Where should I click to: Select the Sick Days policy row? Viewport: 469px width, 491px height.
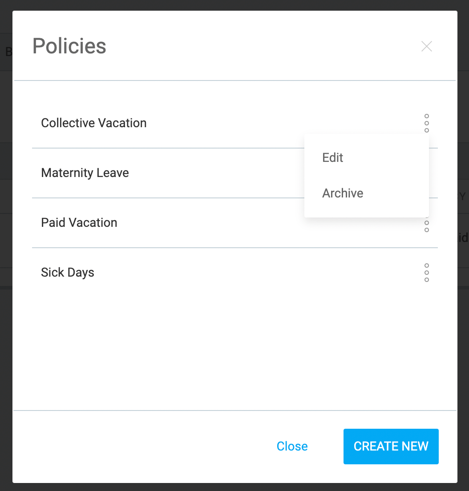[67, 272]
